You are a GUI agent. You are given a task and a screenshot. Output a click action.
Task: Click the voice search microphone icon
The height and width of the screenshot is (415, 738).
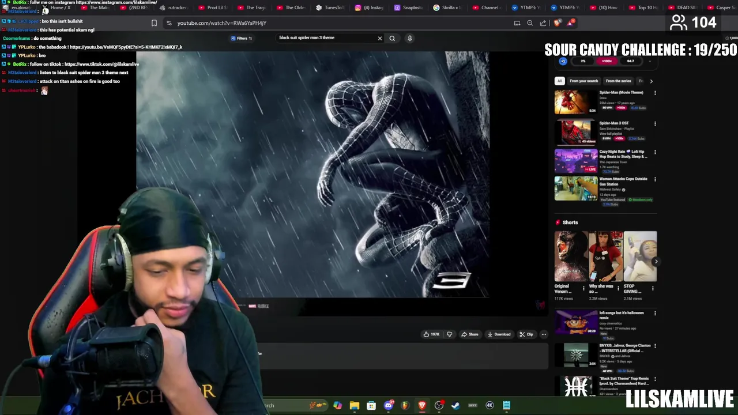409,38
